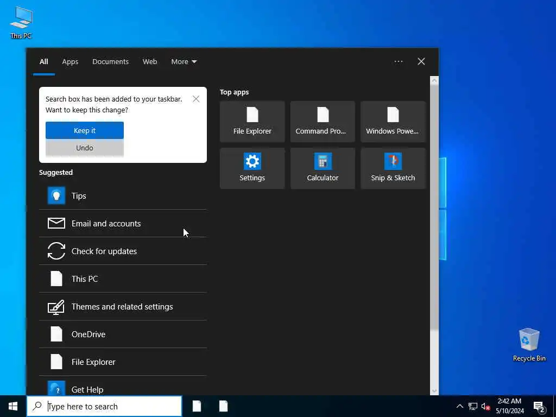The height and width of the screenshot is (417, 556).
Task: Open the Action Center notifications icon
Action: [x=539, y=407]
